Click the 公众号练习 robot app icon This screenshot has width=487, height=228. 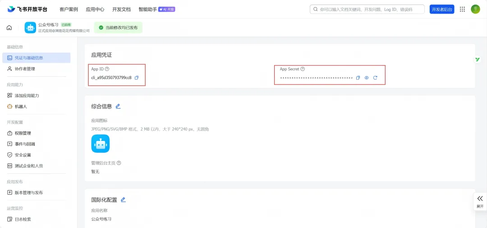coord(31,28)
